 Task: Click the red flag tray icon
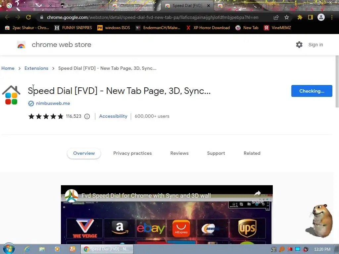click(290, 249)
